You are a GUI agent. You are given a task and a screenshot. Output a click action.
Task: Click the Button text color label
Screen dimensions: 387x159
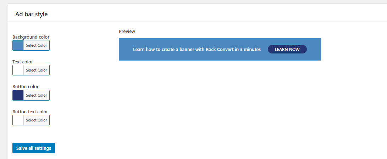point(30,112)
